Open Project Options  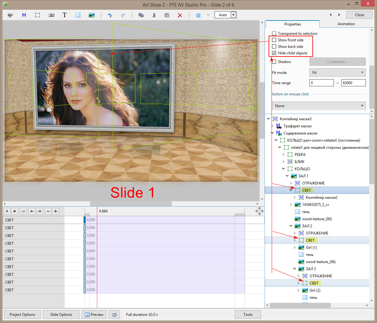click(x=22, y=315)
